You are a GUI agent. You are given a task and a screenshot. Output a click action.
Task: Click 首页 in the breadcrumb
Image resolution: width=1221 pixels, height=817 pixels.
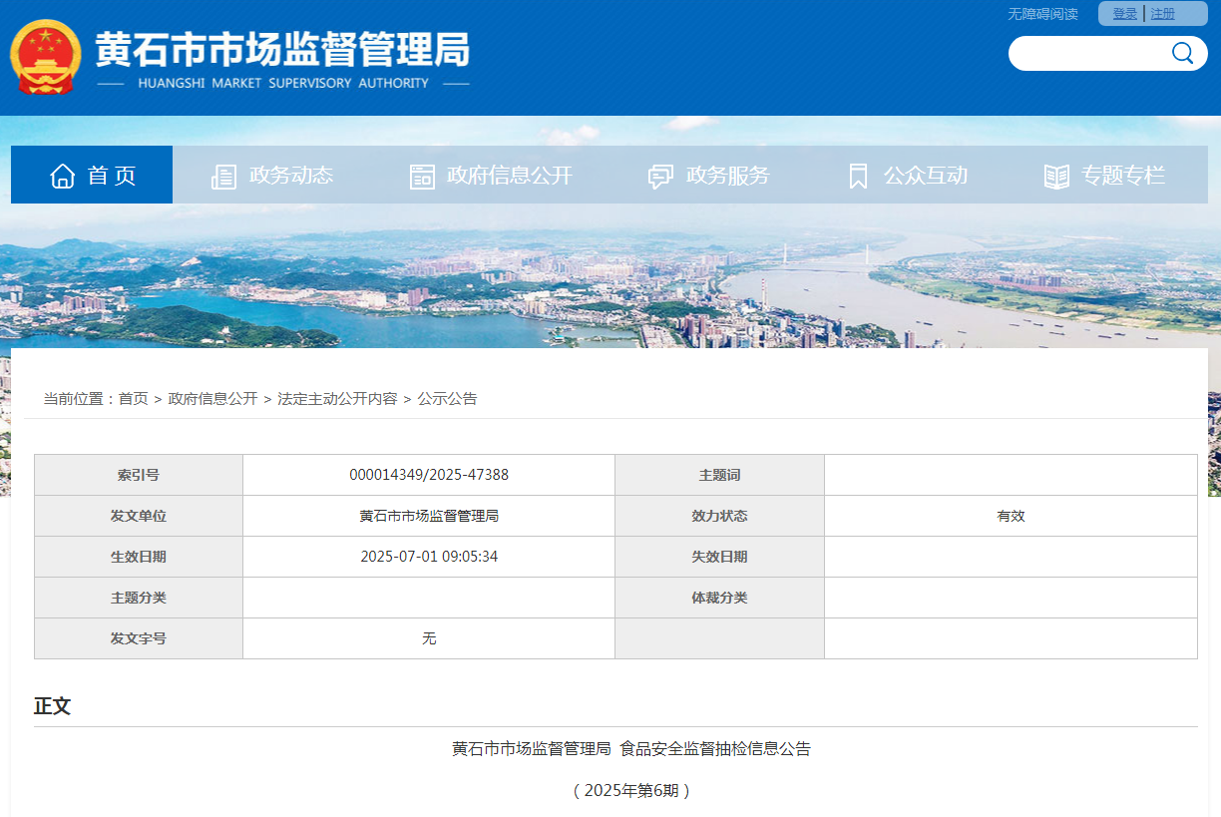134,398
